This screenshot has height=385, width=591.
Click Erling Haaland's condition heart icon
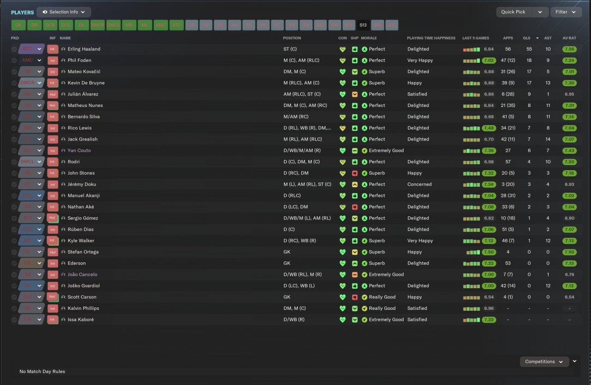click(343, 49)
